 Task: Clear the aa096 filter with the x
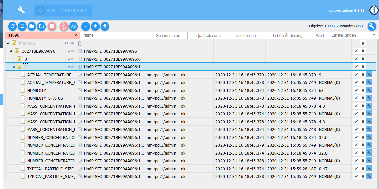(76, 35)
